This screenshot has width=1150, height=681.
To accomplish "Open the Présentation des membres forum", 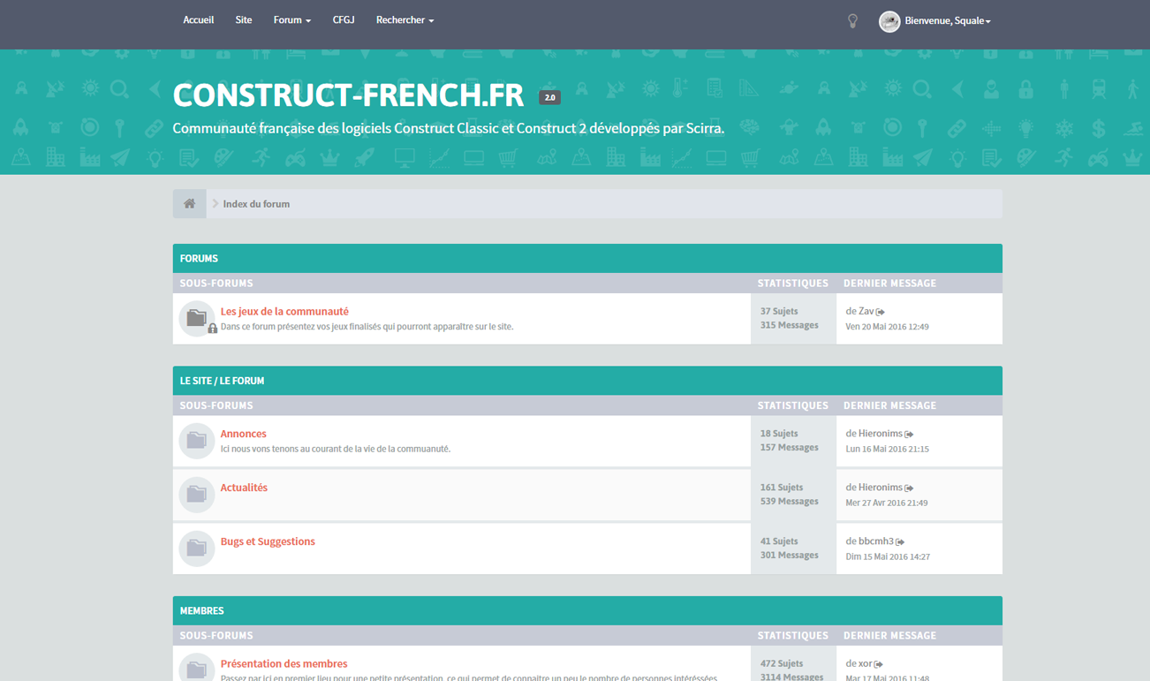I will tap(284, 664).
